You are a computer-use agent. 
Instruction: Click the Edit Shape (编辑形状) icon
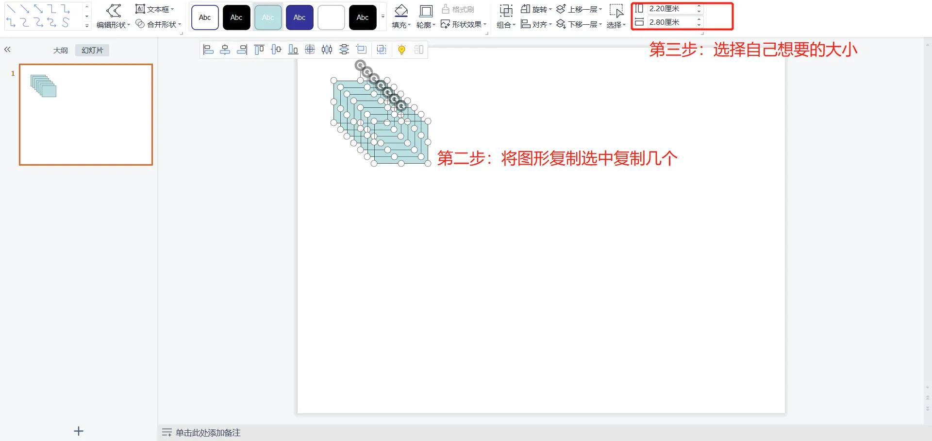coord(114,10)
